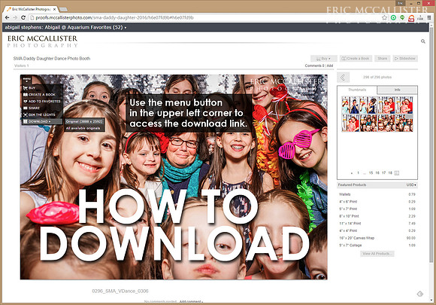Click the Eric profile button in the title bar
The height and width of the screenshot is (305, 436).
(400, 3)
